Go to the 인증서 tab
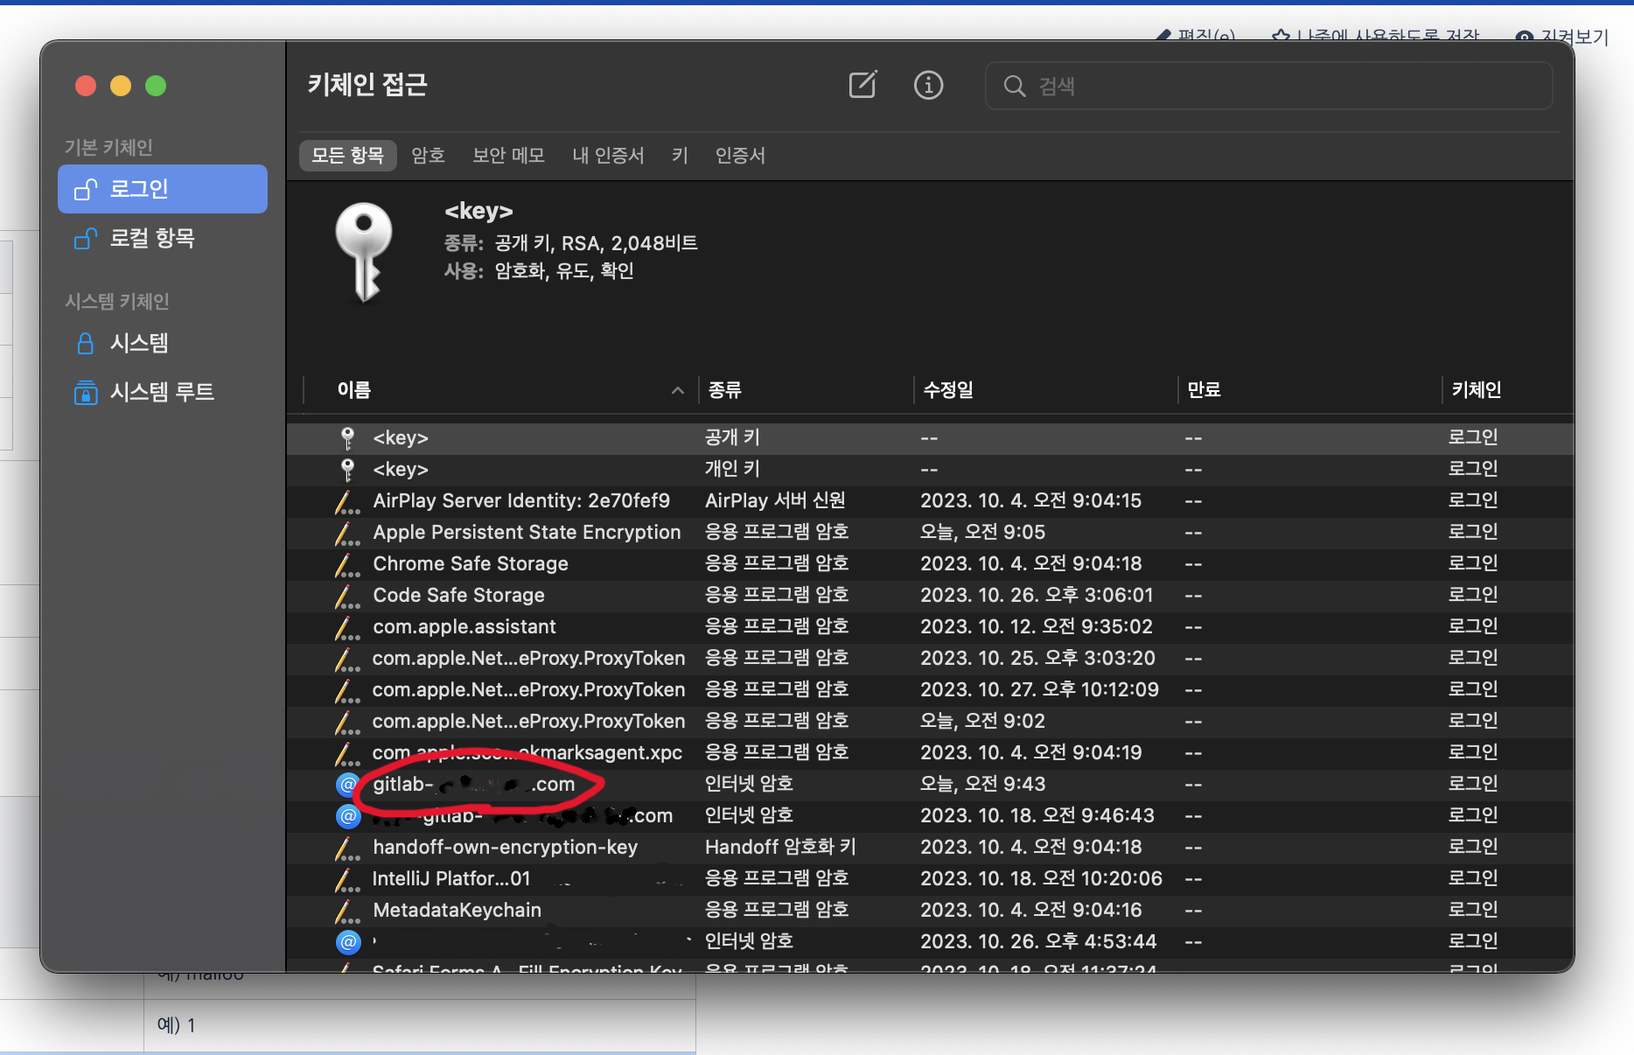Viewport: 1634px width, 1055px height. [740, 156]
